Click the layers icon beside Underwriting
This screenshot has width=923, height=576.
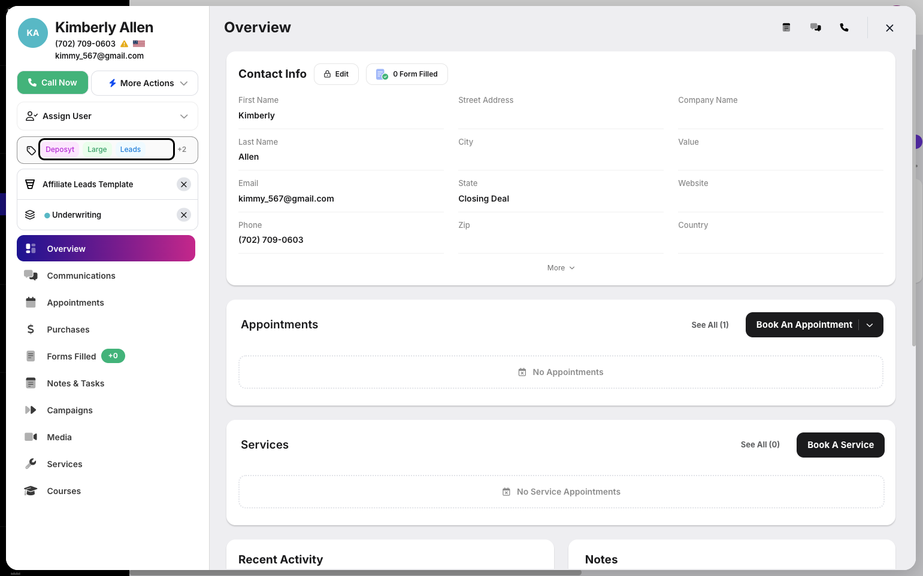point(30,215)
